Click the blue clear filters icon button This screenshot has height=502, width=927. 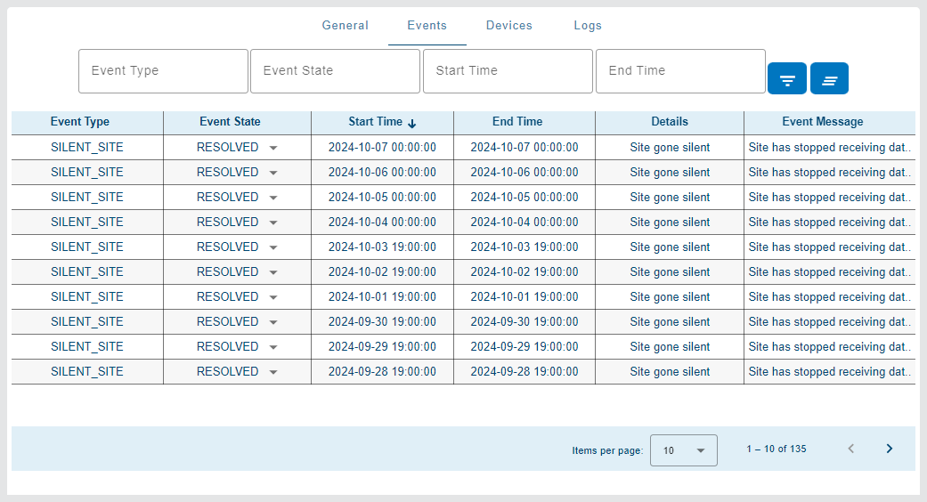click(829, 78)
